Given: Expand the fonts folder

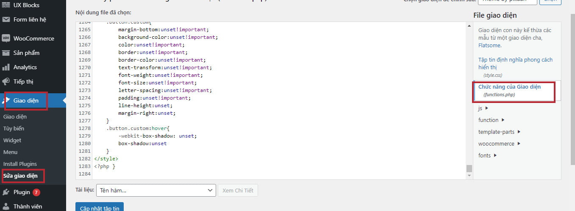Looking at the screenshot, I should click(x=487, y=156).
